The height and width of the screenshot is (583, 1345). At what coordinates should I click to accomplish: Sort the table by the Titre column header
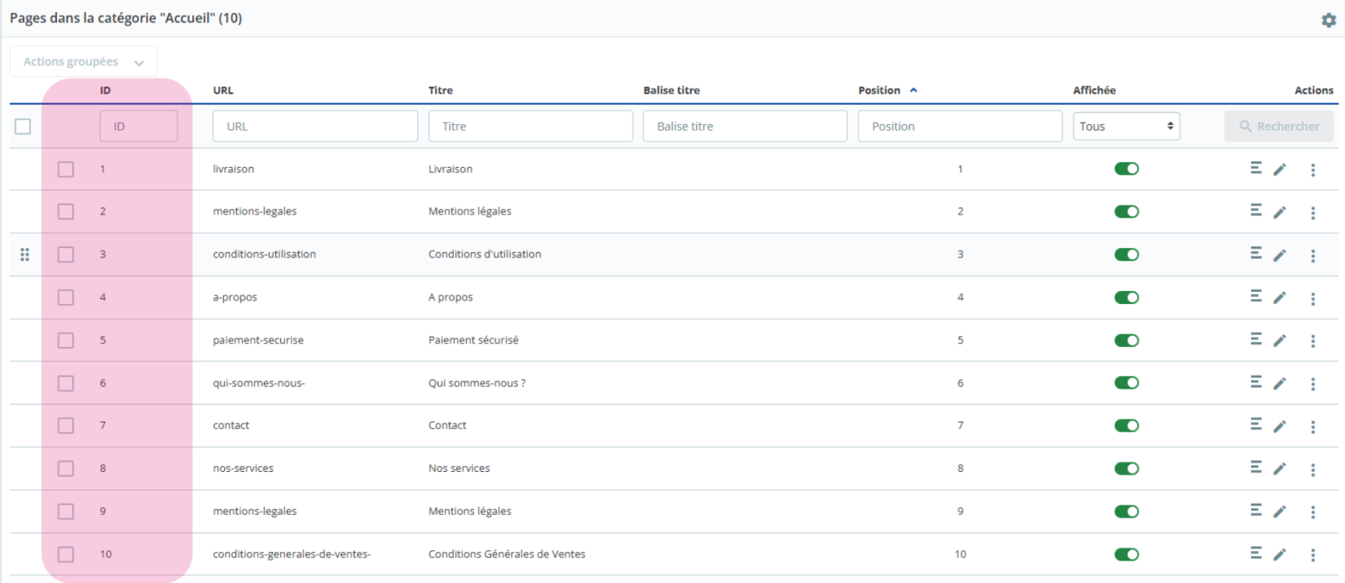point(440,90)
